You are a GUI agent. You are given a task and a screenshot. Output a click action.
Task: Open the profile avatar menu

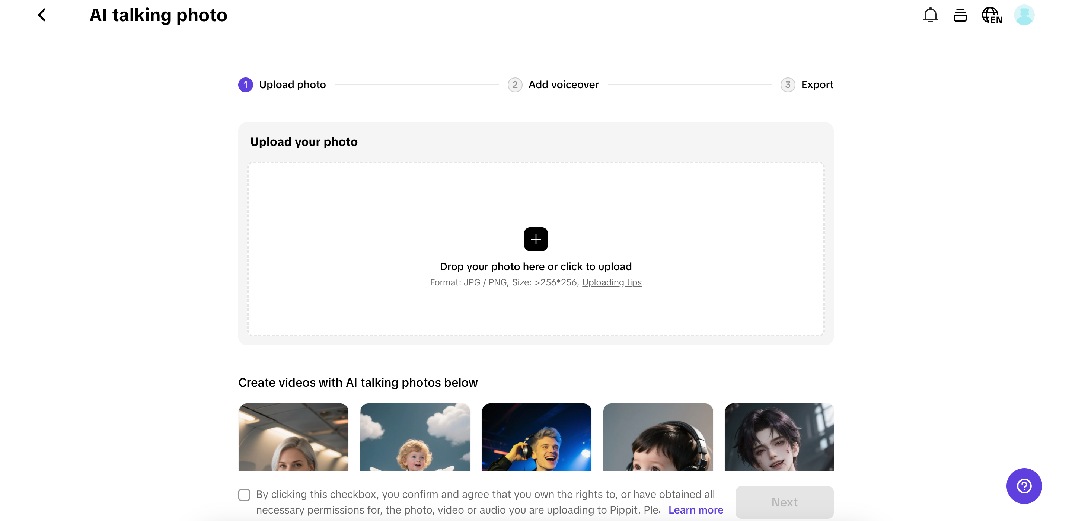pyautogui.click(x=1024, y=15)
